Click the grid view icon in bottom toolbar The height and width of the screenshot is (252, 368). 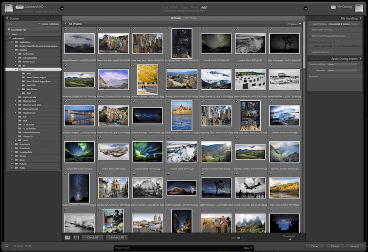pyautogui.click(x=67, y=237)
